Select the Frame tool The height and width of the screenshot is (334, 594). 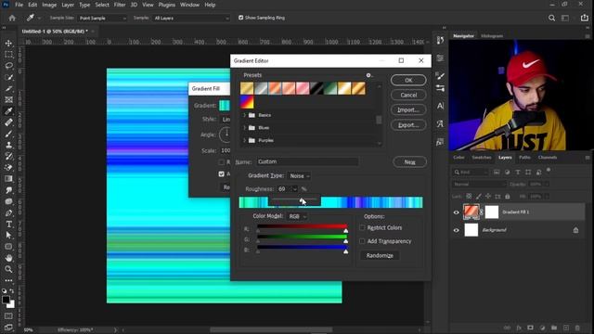pyautogui.click(x=8, y=99)
